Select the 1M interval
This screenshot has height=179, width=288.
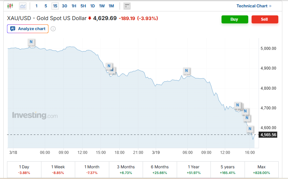pyautogui.click(x=111, y=6)
